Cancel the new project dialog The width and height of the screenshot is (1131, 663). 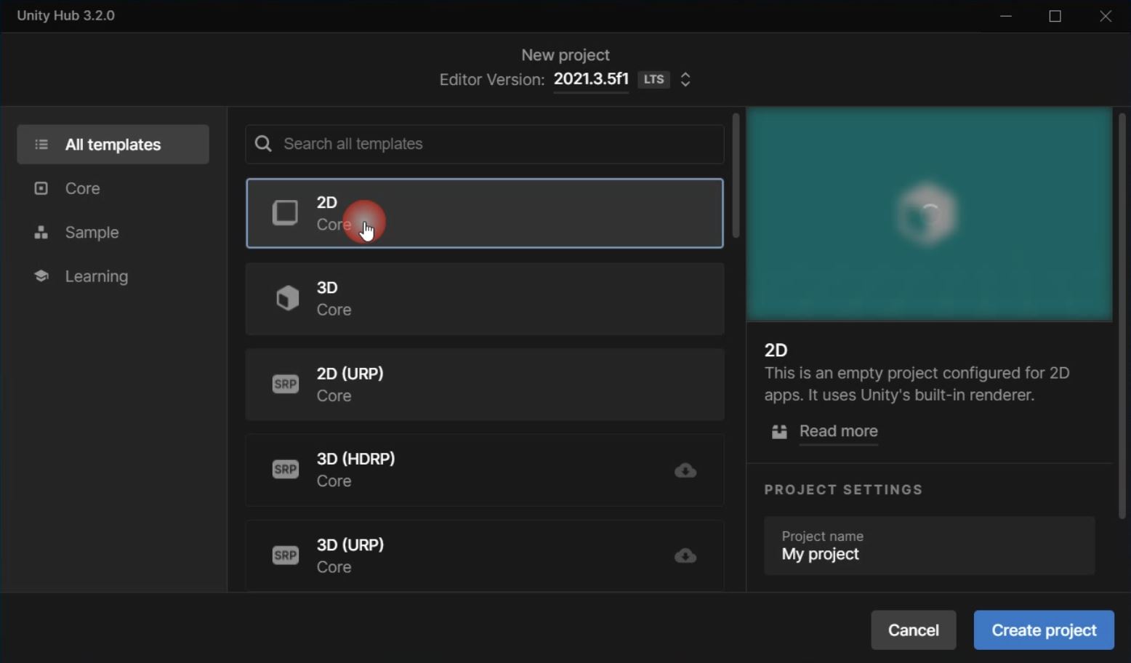pos(913,630)
